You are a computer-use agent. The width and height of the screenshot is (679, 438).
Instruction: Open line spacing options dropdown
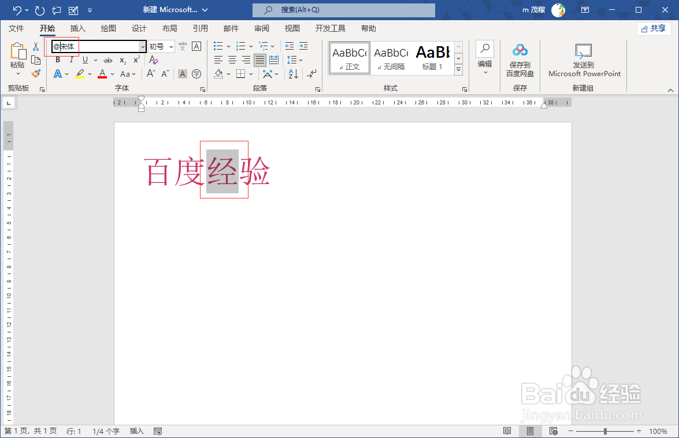(x=295, y=60)
